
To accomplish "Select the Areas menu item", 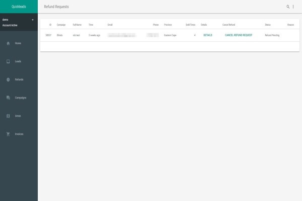I will click(x=19, y=116).
